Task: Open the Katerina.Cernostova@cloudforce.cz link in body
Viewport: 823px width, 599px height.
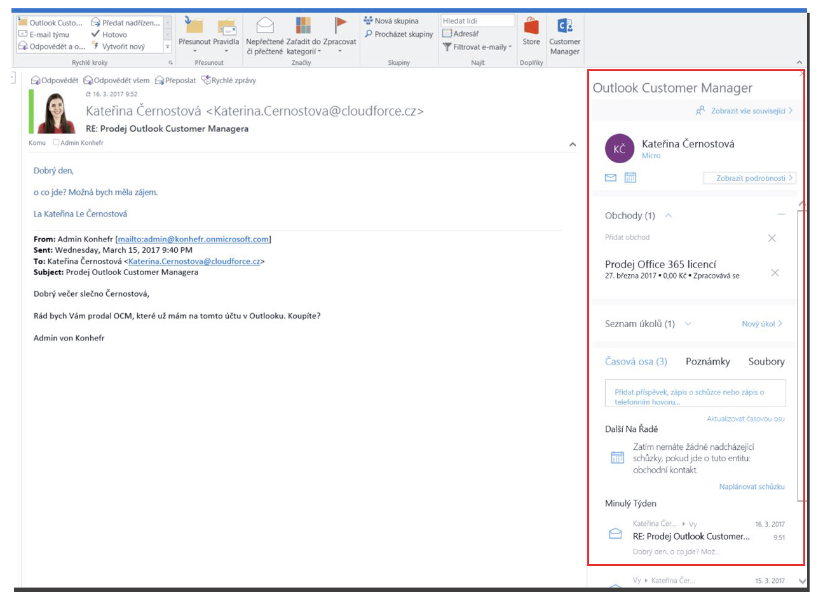Action: point(194,261)
